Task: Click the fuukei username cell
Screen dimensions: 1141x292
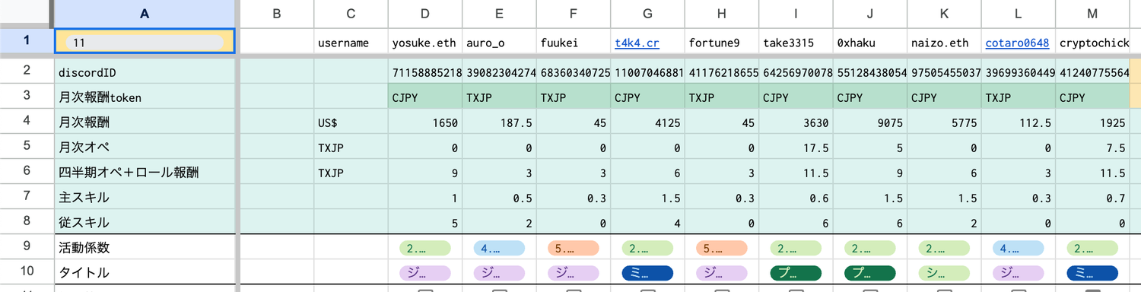Action: pyautogui.click(x=574, y=42)
